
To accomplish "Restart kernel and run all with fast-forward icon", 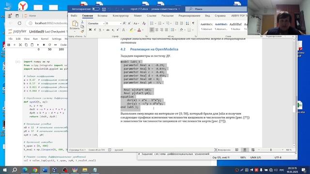I will tap(56, 45).
